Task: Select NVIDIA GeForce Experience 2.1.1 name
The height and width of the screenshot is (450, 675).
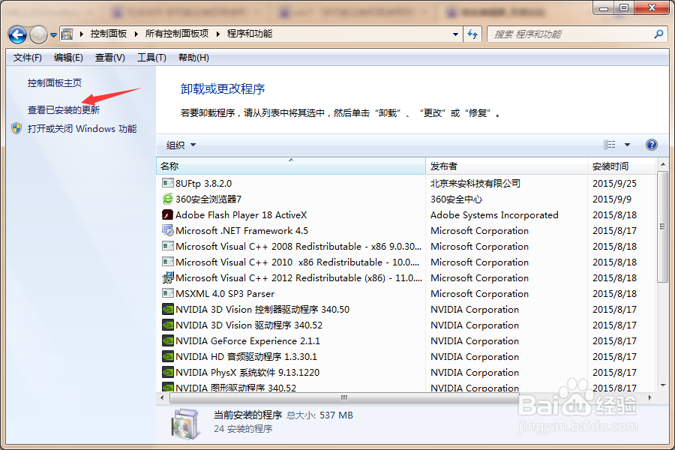Action: (248, 341)
